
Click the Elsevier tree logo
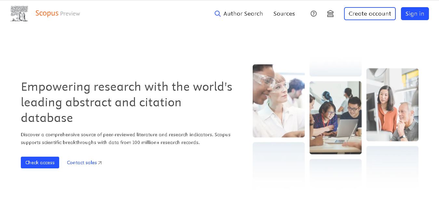pos(19,14)
